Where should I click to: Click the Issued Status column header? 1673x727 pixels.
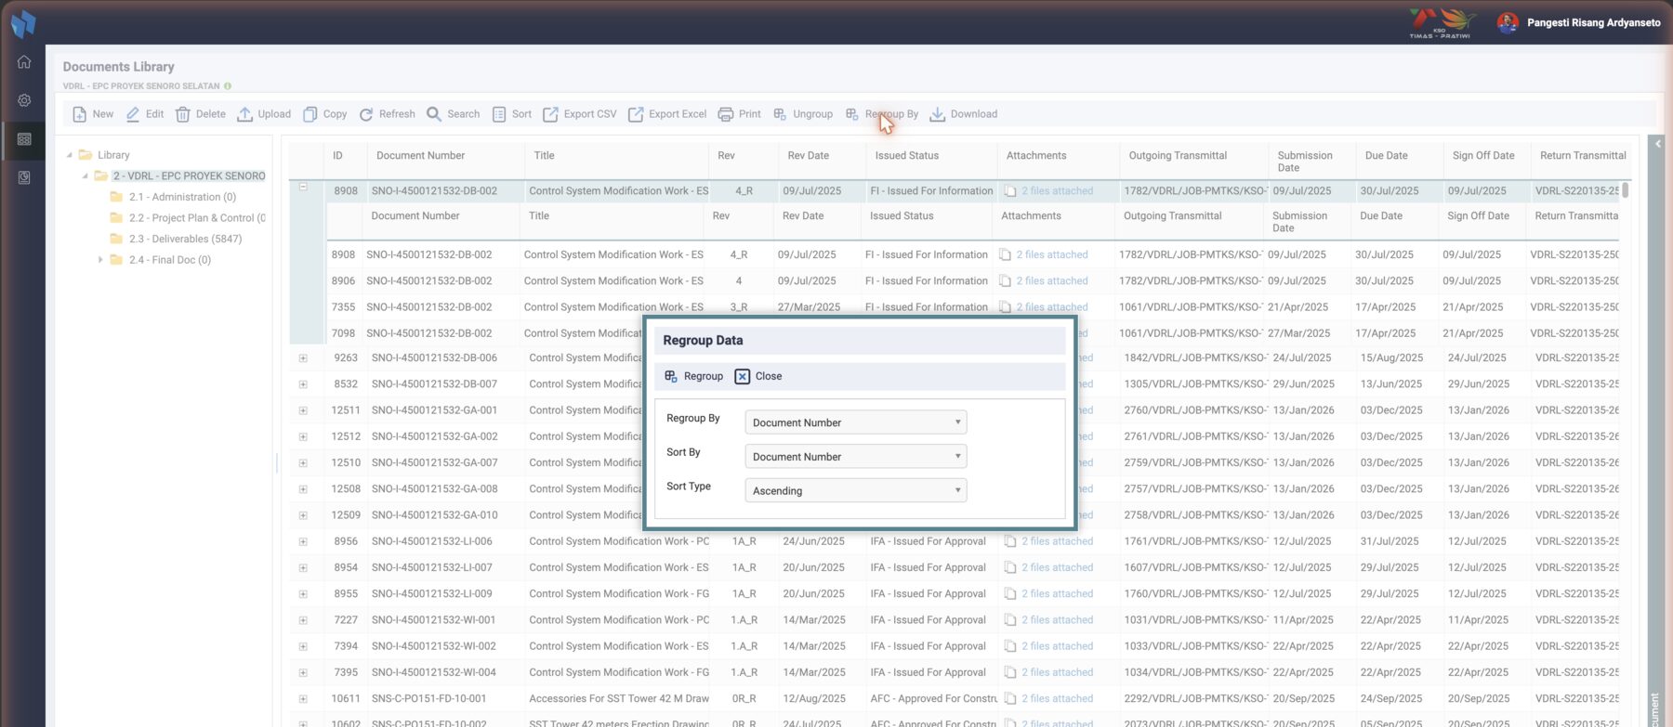906,156
